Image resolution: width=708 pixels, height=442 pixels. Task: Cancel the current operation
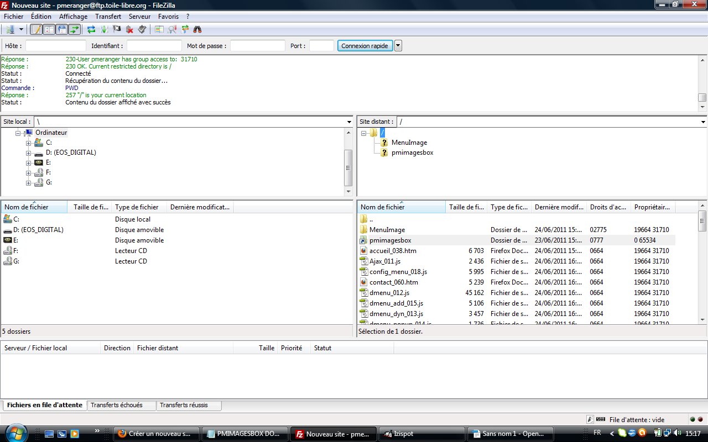[x=116, y=29]
